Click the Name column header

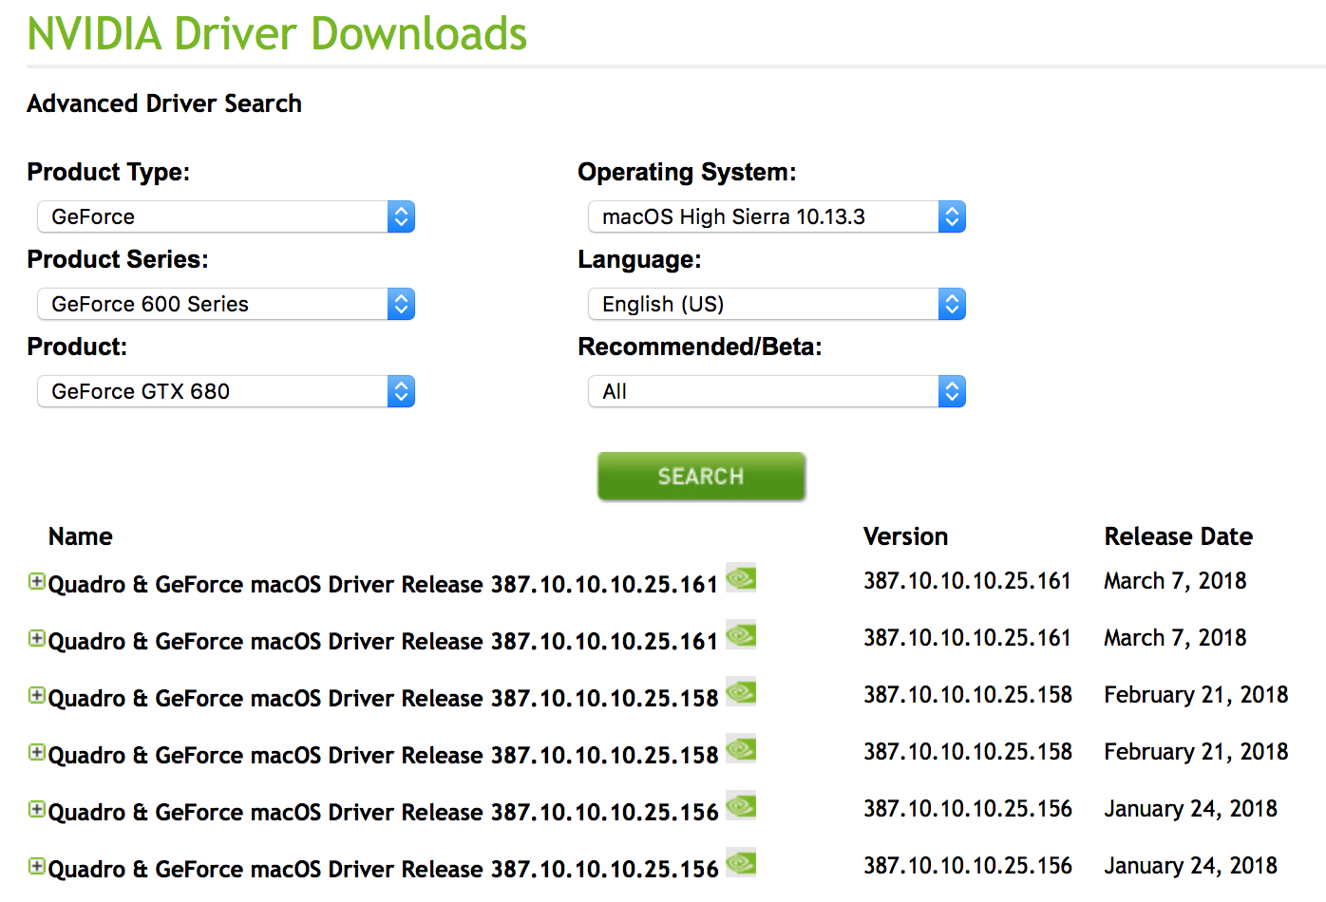click(81, 536)
